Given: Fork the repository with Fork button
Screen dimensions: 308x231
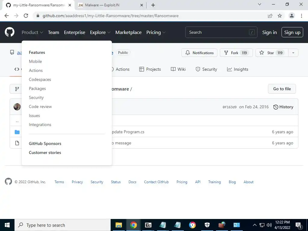Looking at the screenshot, I should coord(236,53).
